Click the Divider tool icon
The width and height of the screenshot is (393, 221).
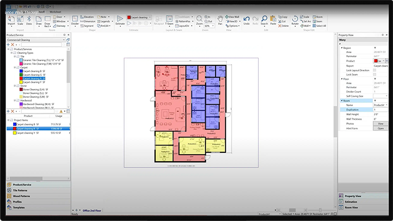pyautogui.click(x=75, y=19)
